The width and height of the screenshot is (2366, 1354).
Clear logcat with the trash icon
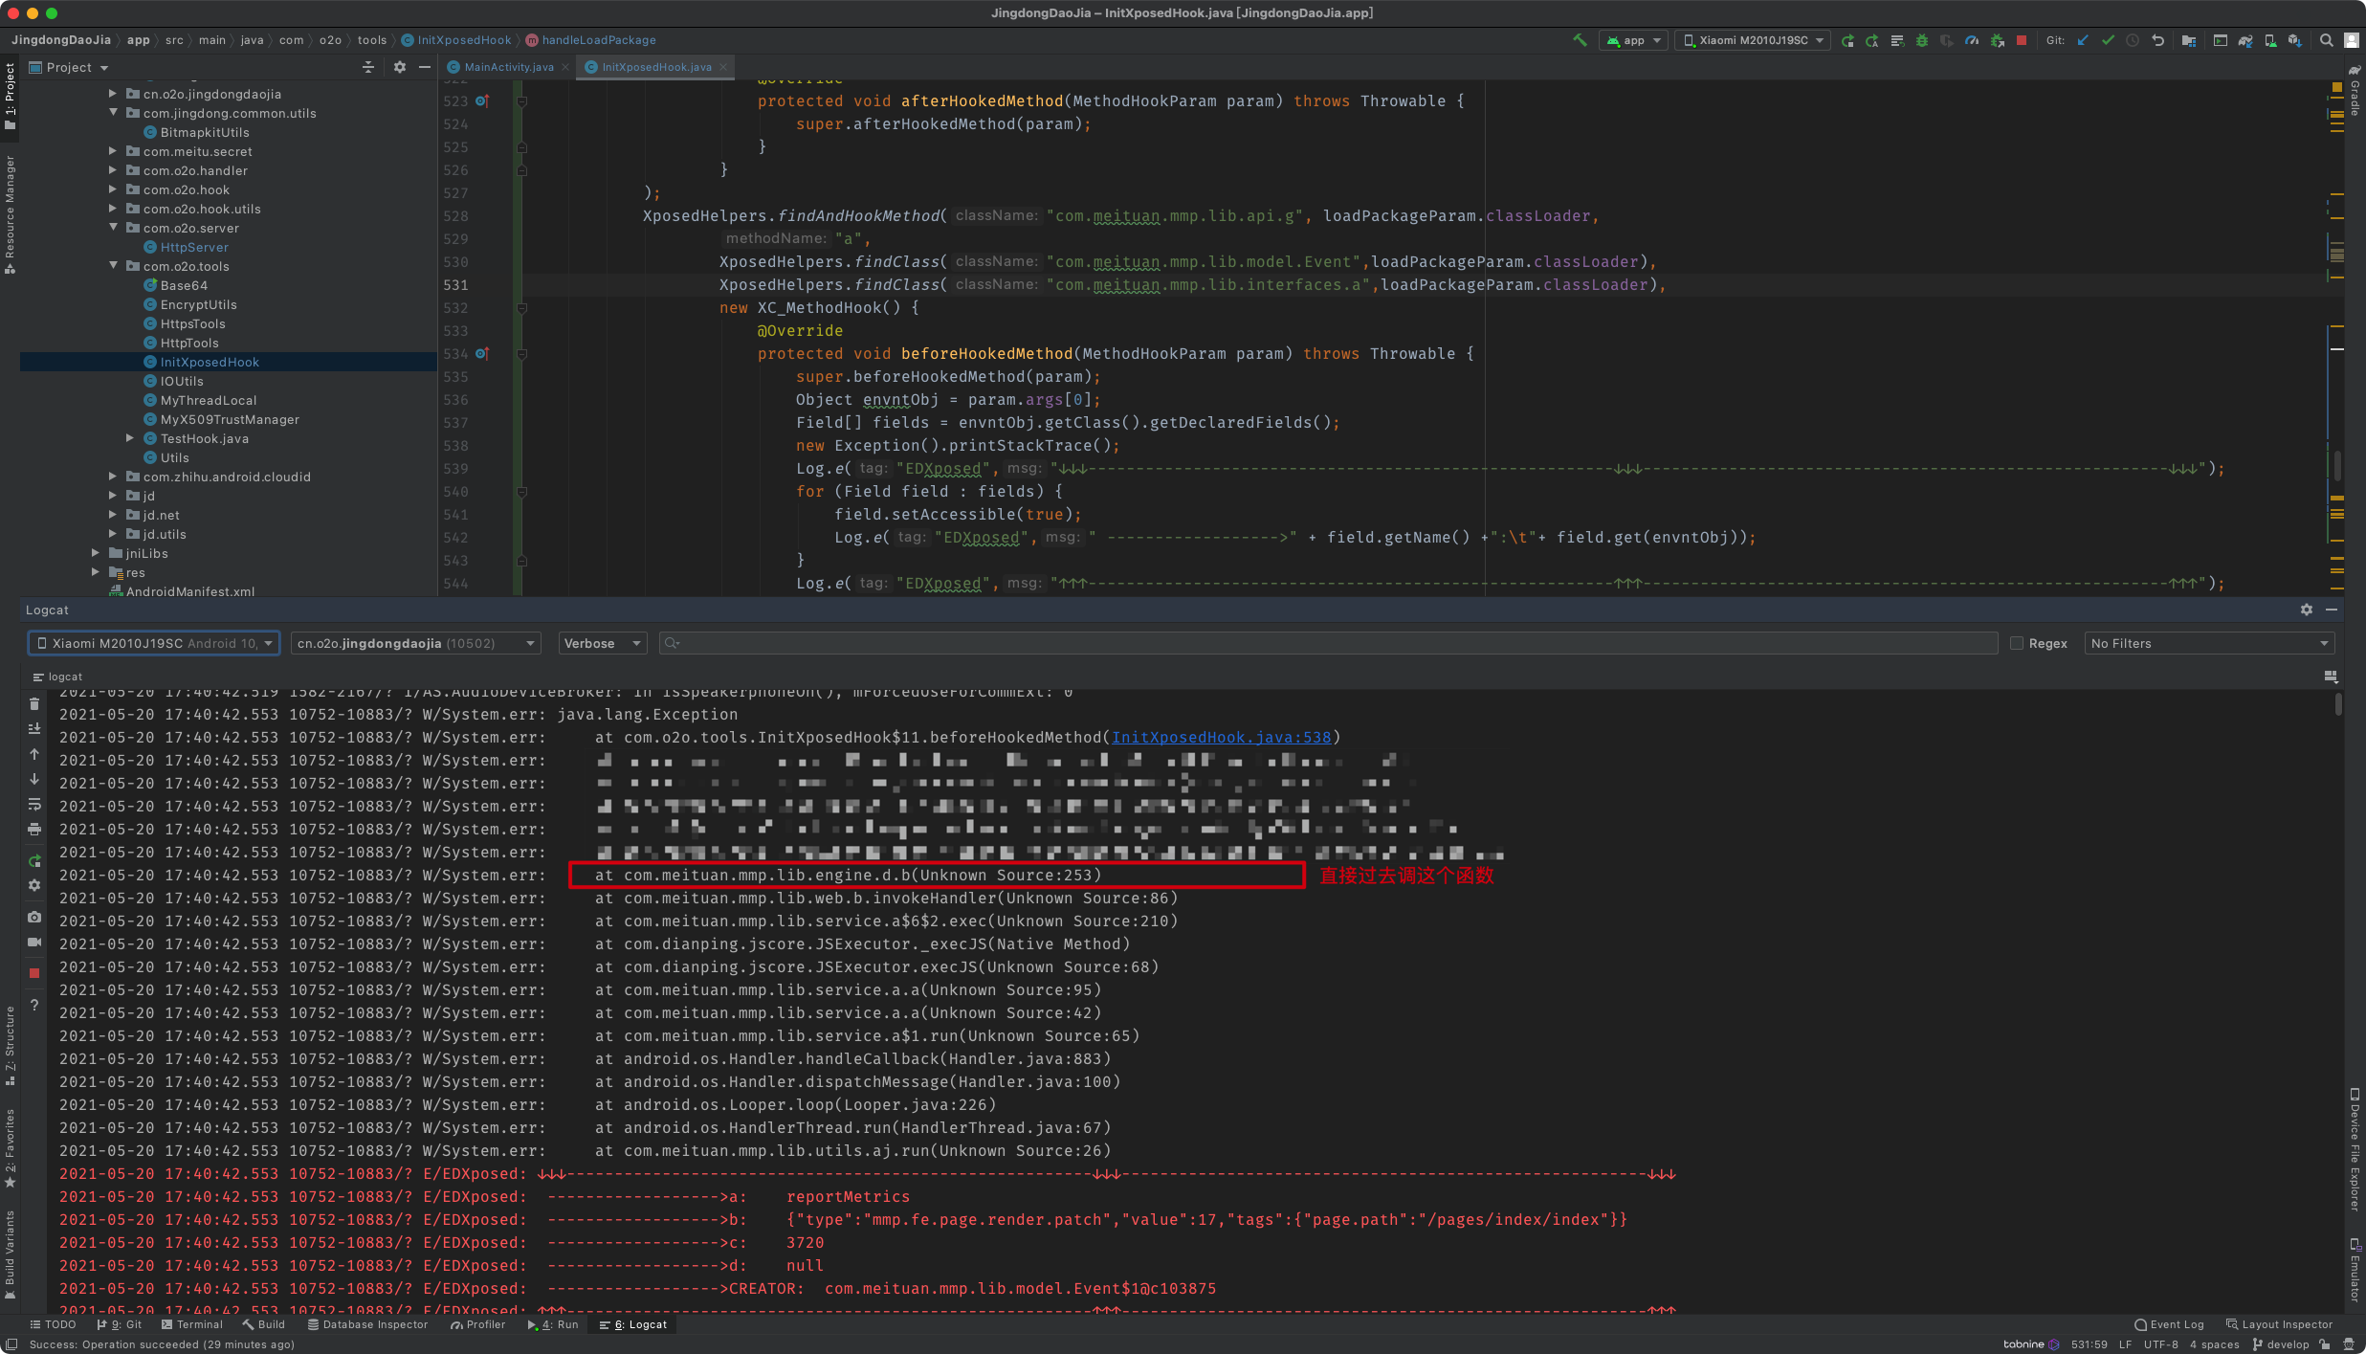click(34, 704)
